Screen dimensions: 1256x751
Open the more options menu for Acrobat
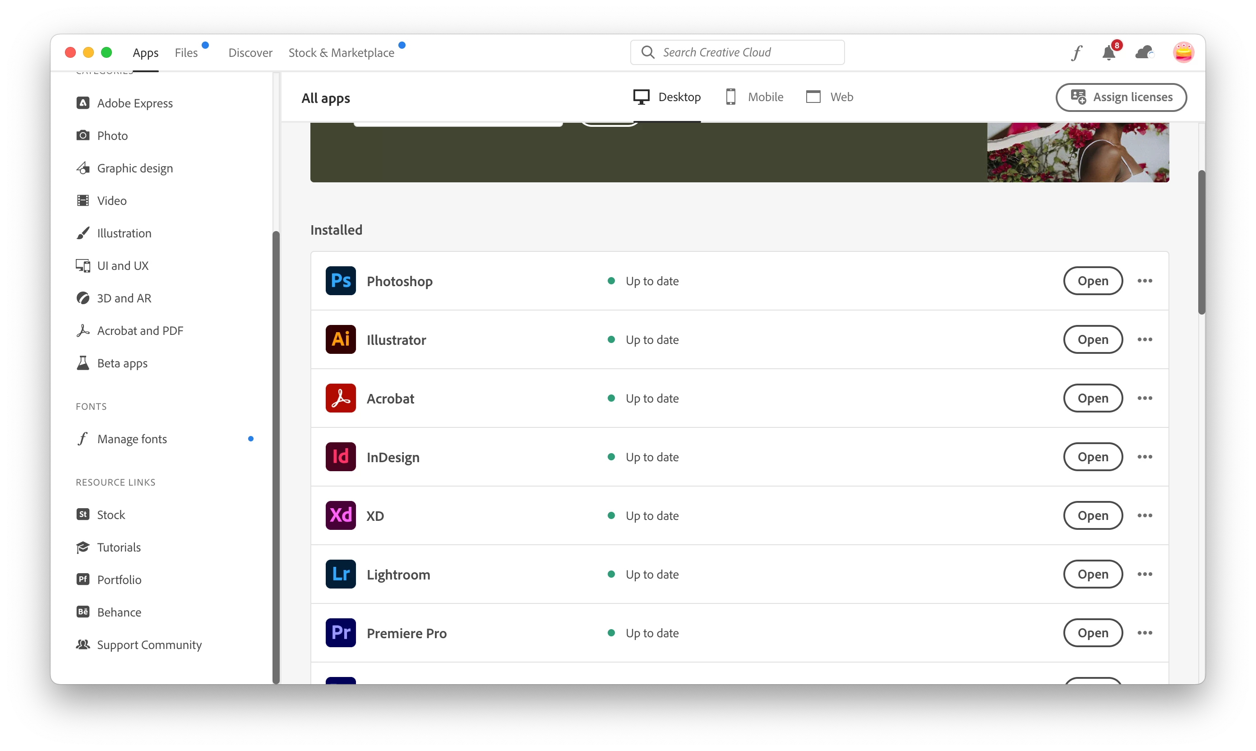point(1145,398)
